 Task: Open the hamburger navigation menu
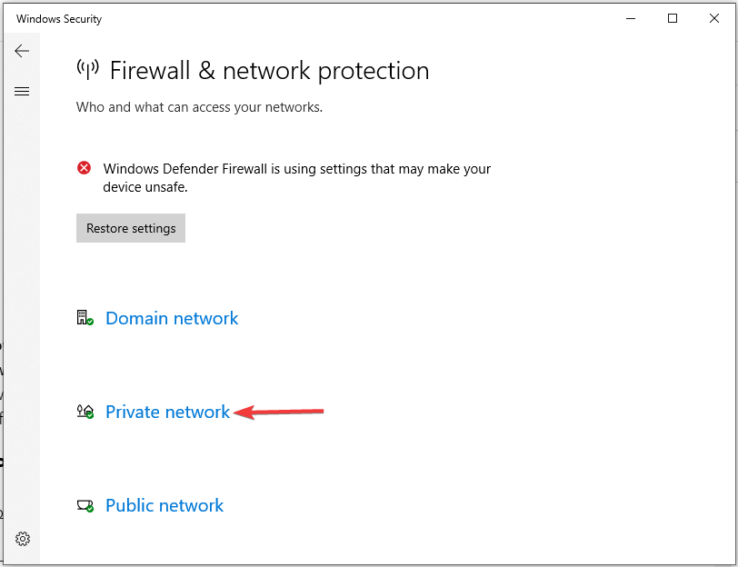[x=22, y=91]
